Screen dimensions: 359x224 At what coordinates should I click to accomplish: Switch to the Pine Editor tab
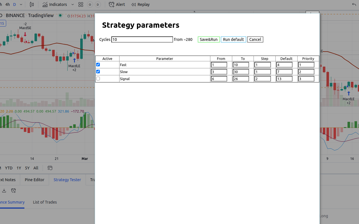tap(34, 179)
